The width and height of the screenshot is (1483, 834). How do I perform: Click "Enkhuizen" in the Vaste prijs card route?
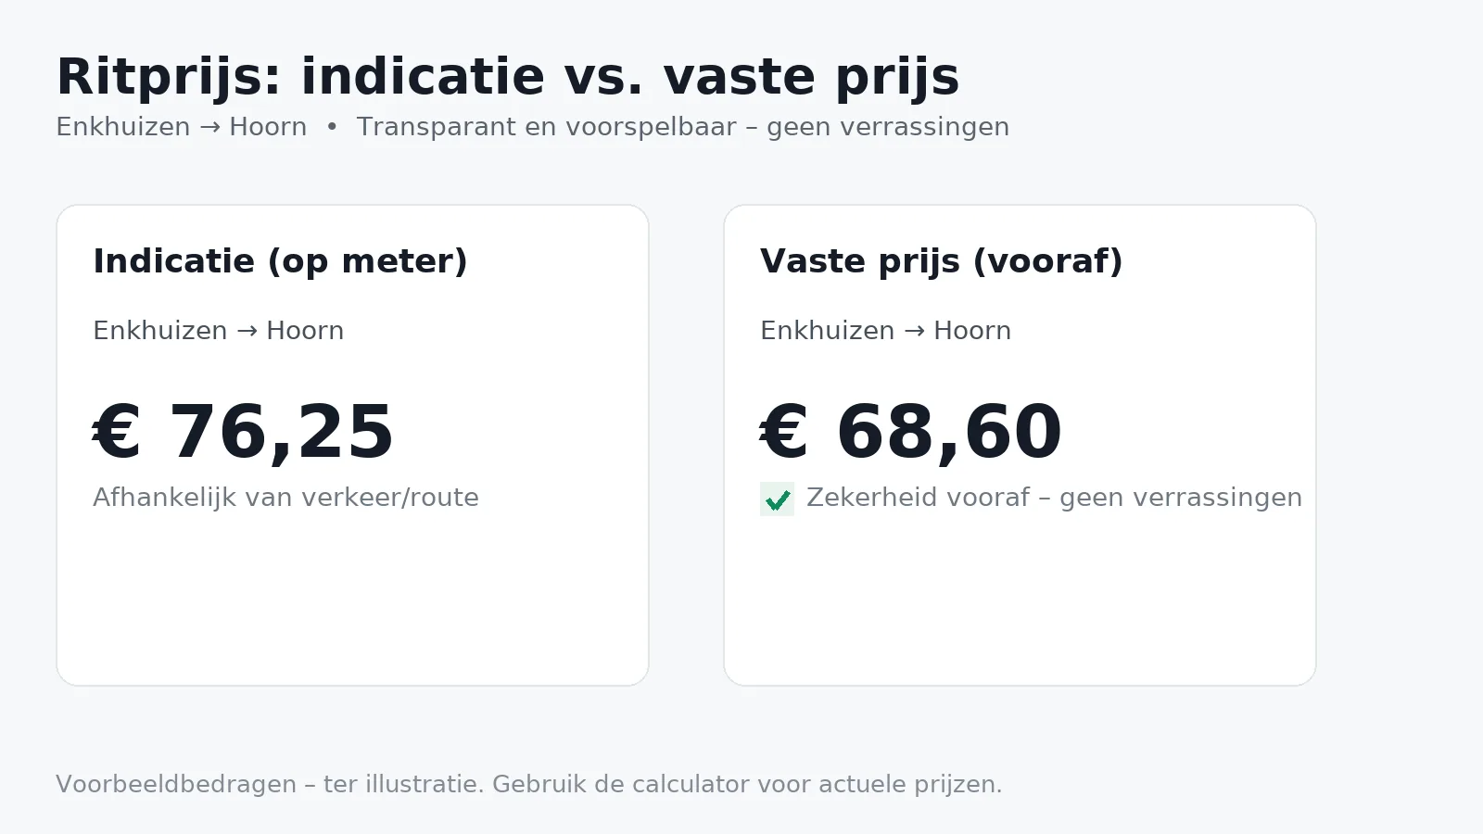(x=827, y=331)
